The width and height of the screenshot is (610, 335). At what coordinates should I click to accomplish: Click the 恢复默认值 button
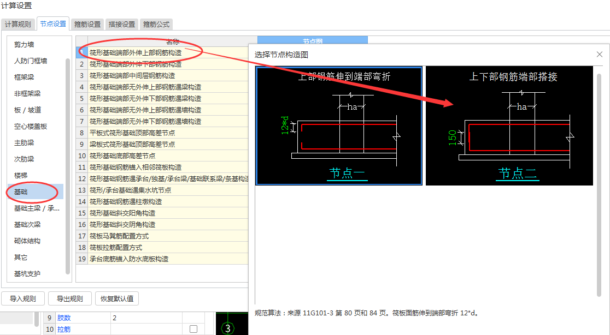117,298
